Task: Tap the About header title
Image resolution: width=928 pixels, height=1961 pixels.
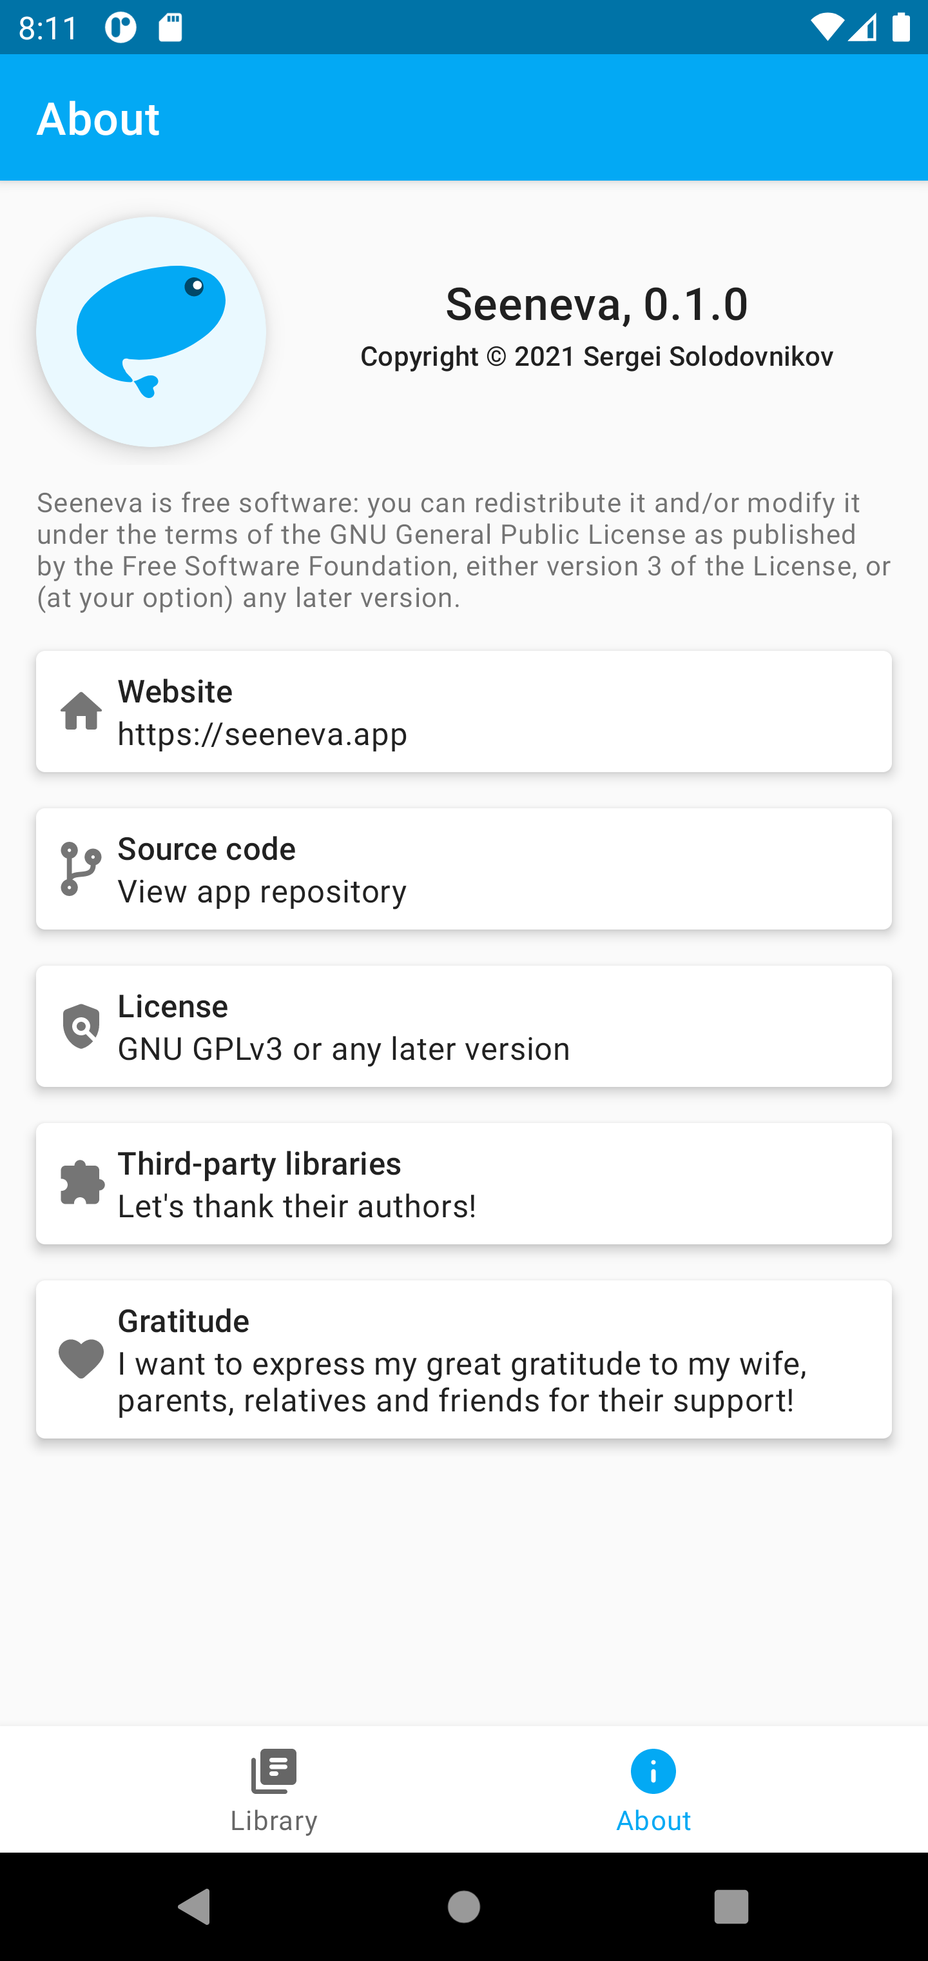Action: coord(98,119)
